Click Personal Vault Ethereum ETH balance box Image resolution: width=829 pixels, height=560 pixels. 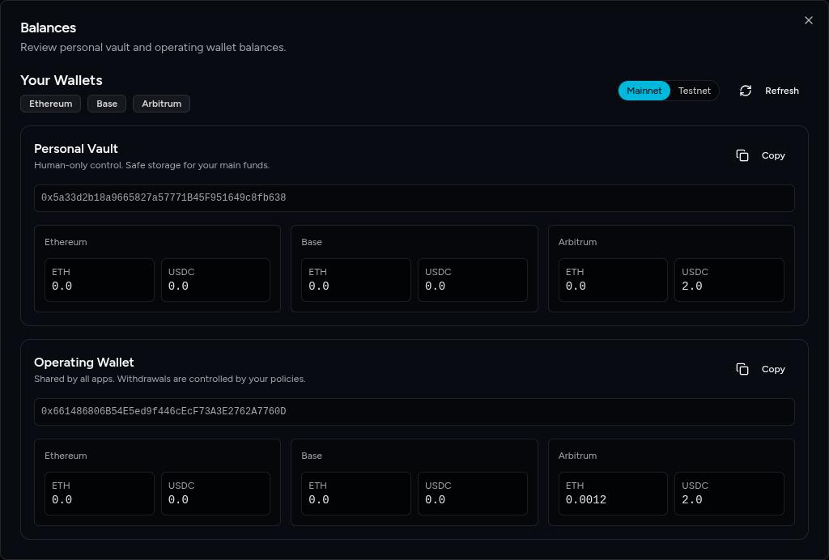click(99, 280)
